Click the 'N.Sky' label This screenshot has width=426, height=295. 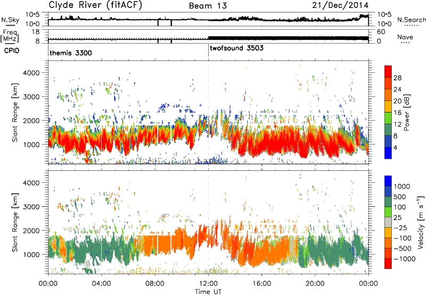click(10, 20)
